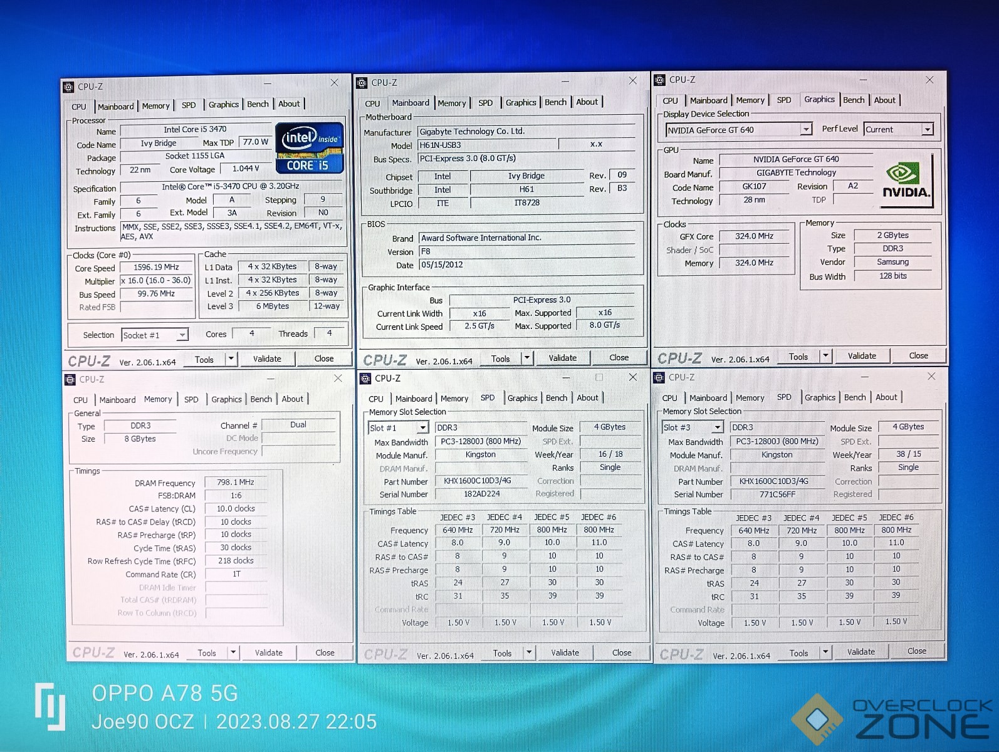Click Validate in Slot #3 SPD window
The image size is (999, 752).
click(861, 652)
